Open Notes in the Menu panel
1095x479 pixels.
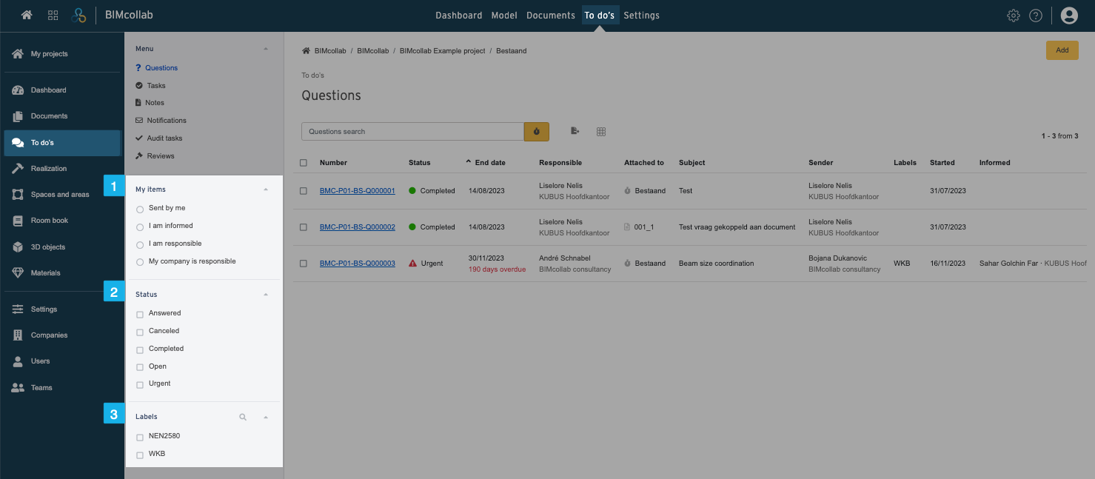[x=150, y=103]
